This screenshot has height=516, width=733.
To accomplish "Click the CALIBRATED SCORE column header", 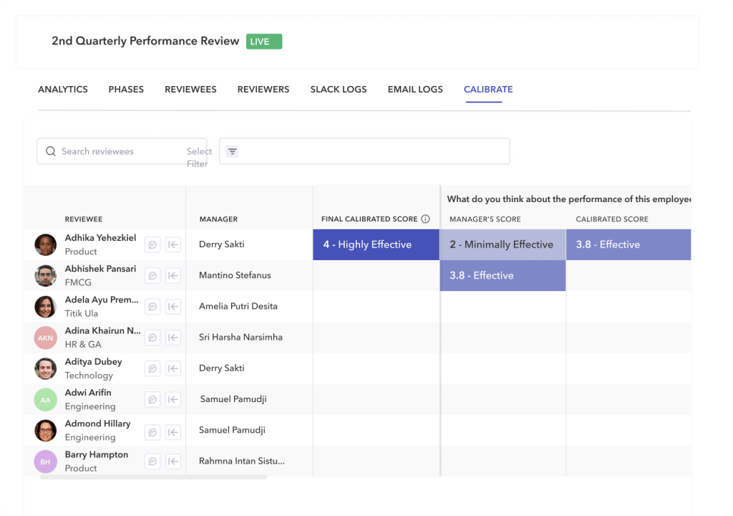I will (x=612, y=219).
